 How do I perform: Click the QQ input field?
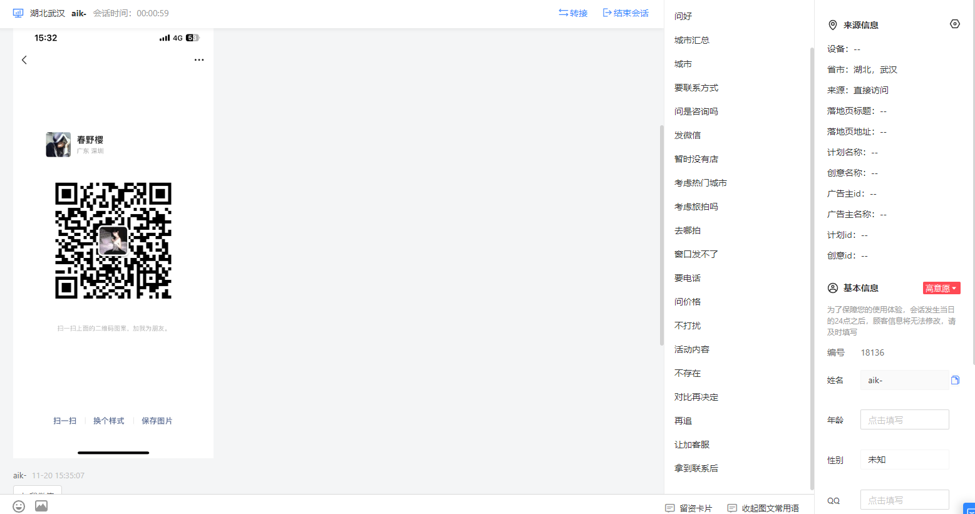pyautogui.click(x=904, y=500)
